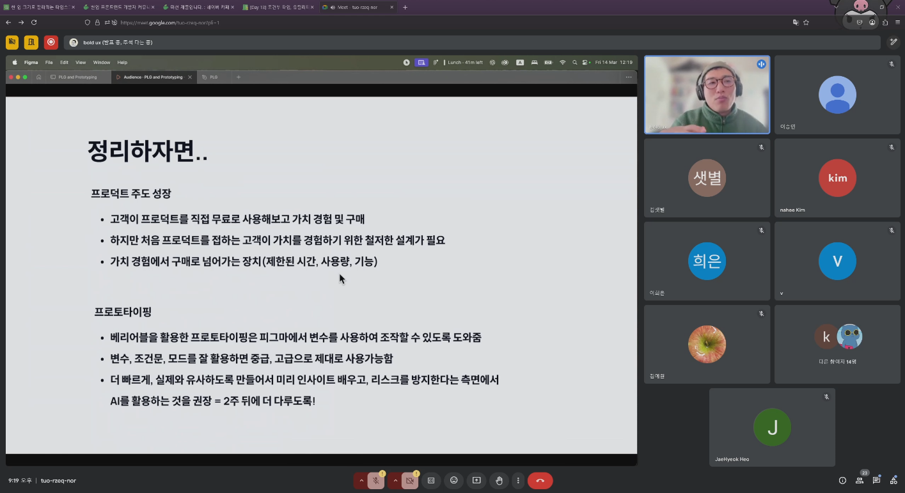
Task: Click the pen annotation icon at bar's right end
Action: click(893, 42)
